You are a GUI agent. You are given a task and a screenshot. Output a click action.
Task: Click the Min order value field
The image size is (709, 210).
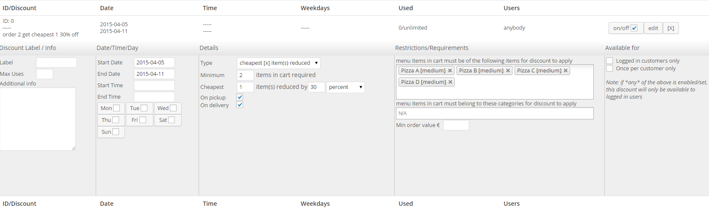[x=456, y=125]
